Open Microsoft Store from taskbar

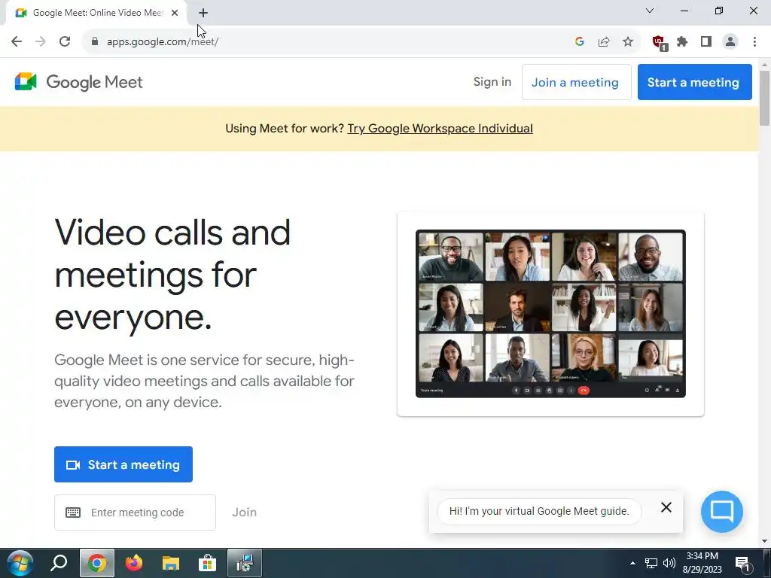(x=208, y=563)
